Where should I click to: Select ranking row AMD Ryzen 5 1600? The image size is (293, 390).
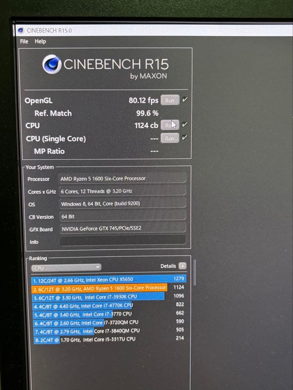point(108,288)
